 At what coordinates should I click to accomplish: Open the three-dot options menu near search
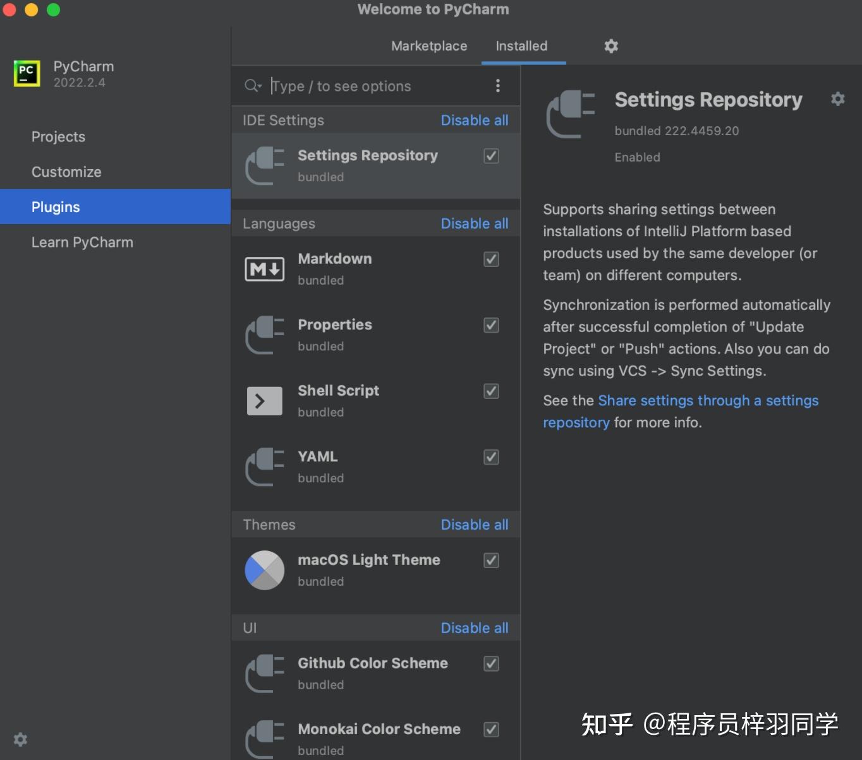(498, 85)
